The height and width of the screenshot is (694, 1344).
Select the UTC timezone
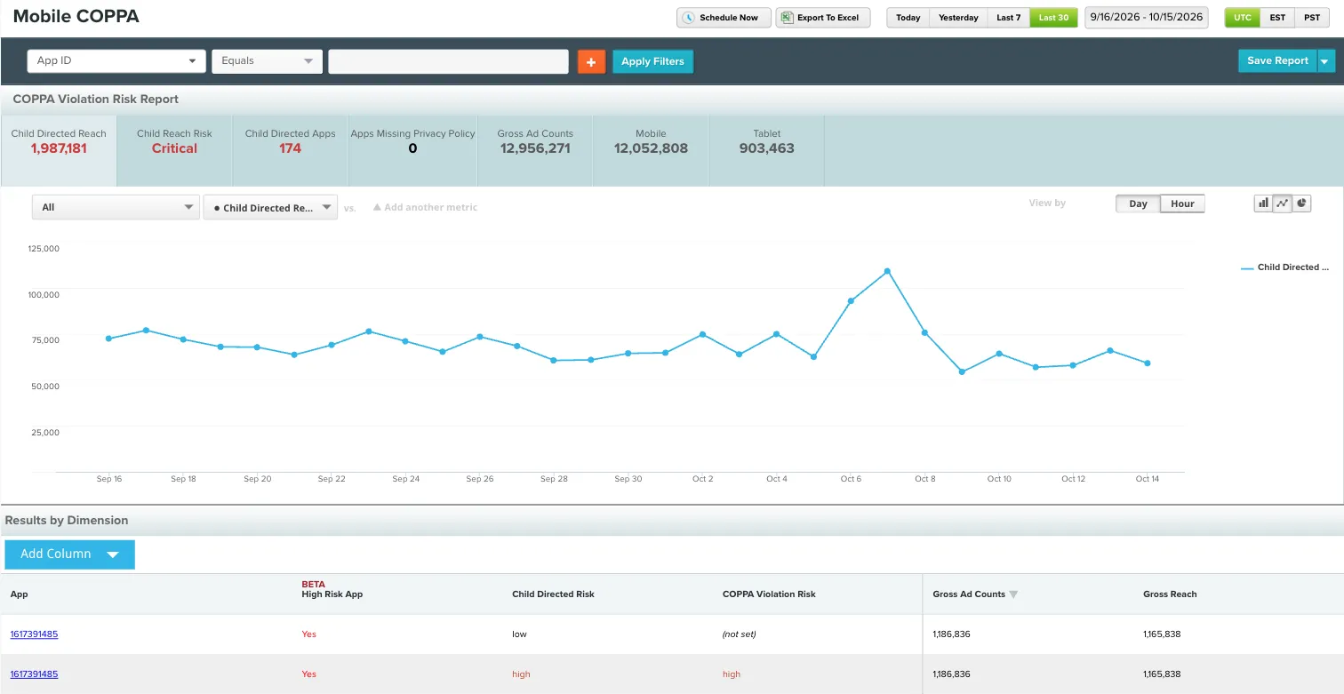pyautogui.click(x=1243, y=18)
